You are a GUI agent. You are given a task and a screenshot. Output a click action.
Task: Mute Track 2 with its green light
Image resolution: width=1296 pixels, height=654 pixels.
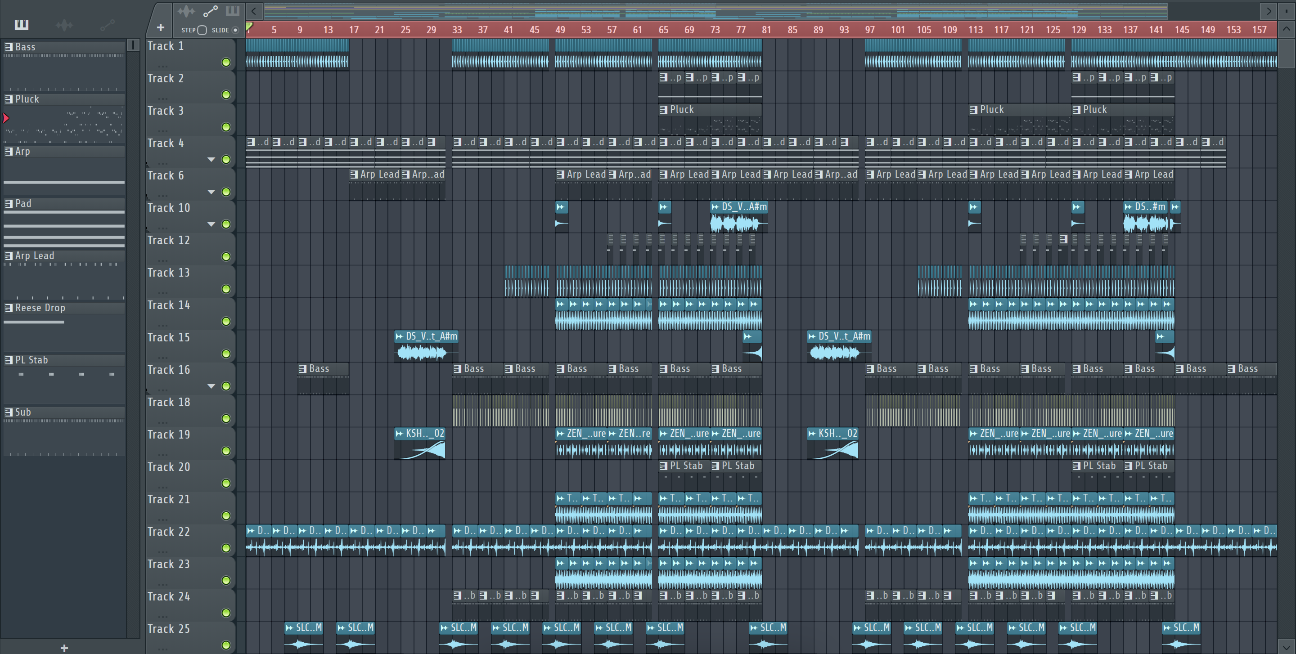[x=226, y=94]
